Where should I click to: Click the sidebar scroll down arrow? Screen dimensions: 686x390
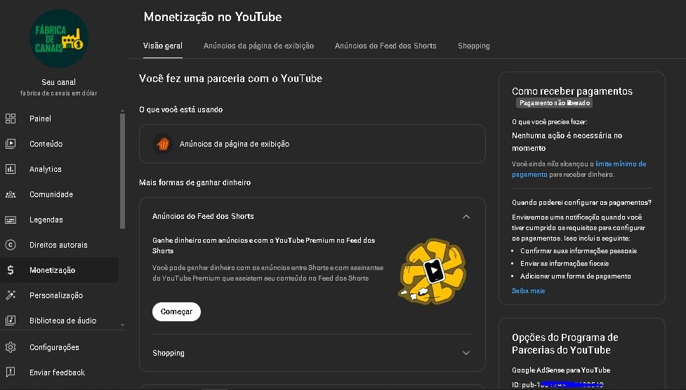pyautogui.click(x=122, y=325)
